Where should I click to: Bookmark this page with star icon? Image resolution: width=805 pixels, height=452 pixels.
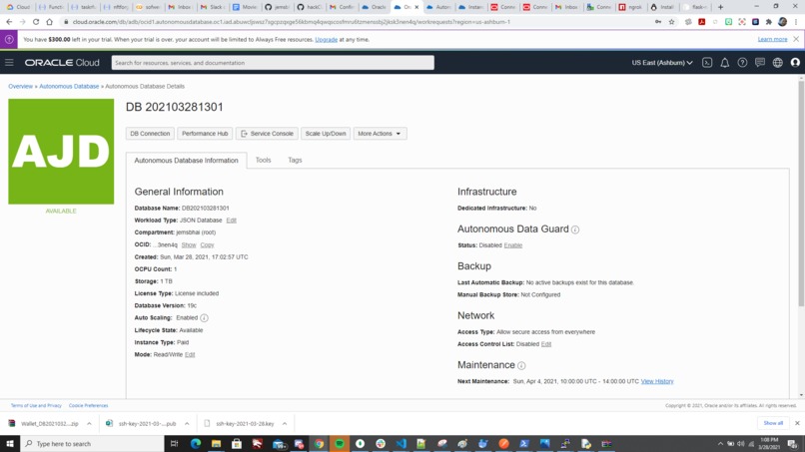click(x=671, y=22)
